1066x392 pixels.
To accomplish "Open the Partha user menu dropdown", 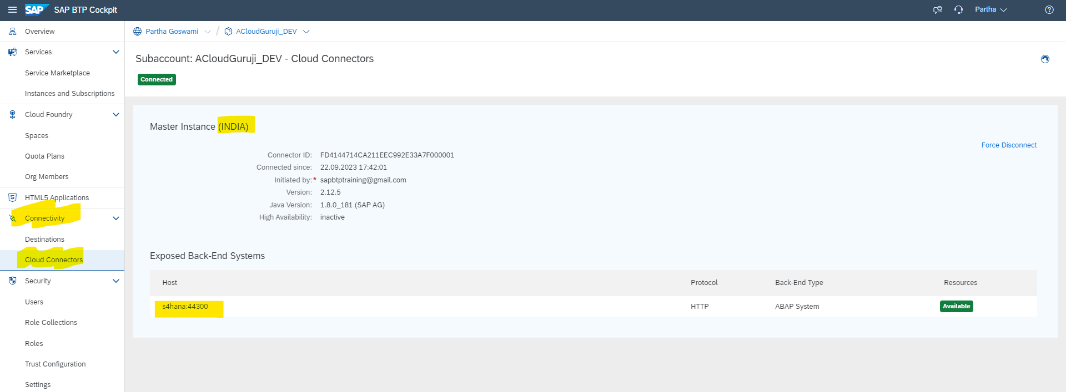I will 990,10.
